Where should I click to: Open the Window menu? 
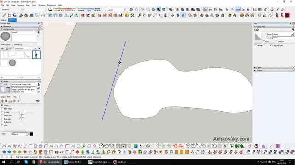click(41, 5)
